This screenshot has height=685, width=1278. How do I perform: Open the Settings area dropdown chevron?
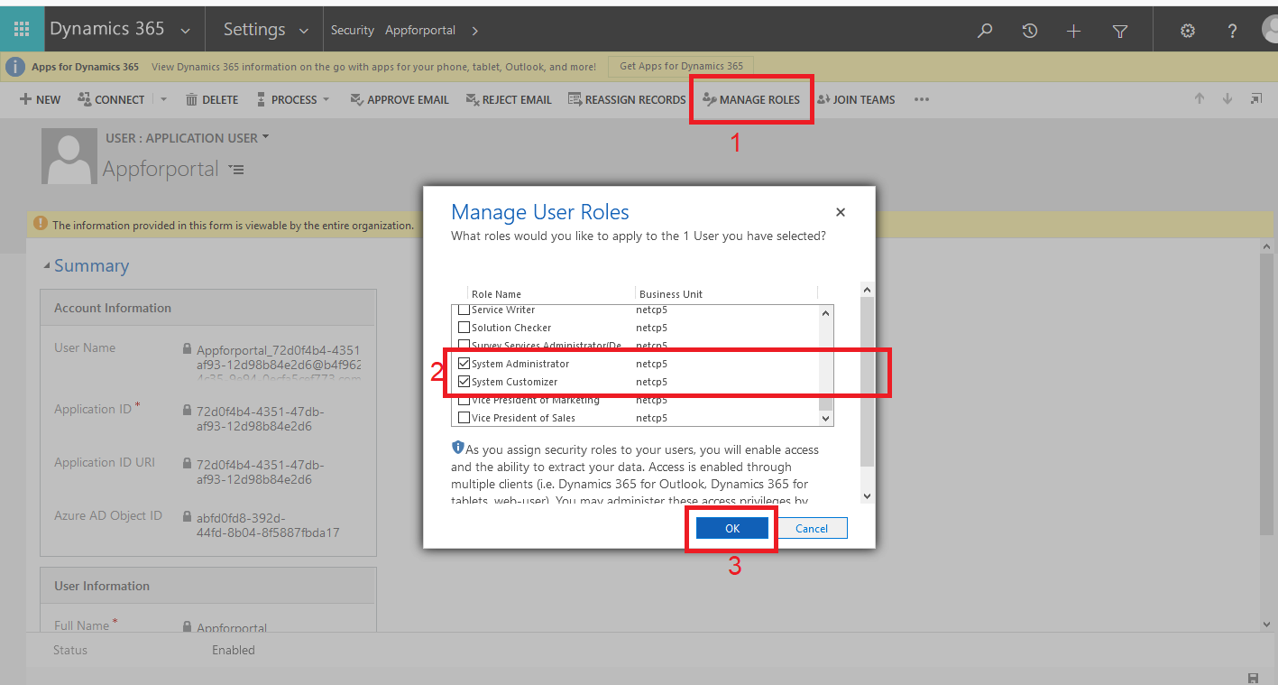(303, 31)
